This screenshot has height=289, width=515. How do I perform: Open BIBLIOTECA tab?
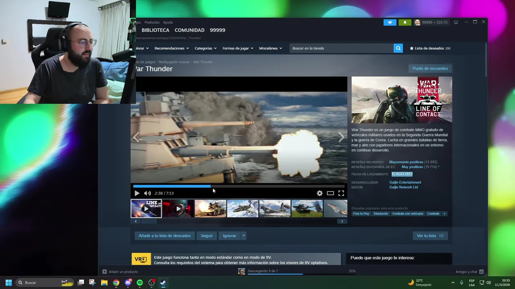pos(155,30)
